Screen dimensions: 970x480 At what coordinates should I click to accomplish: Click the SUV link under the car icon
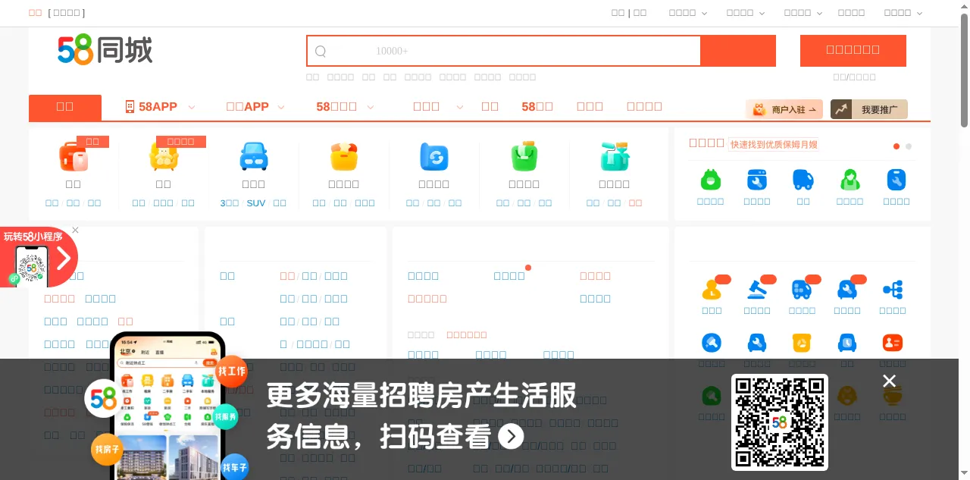256,203
